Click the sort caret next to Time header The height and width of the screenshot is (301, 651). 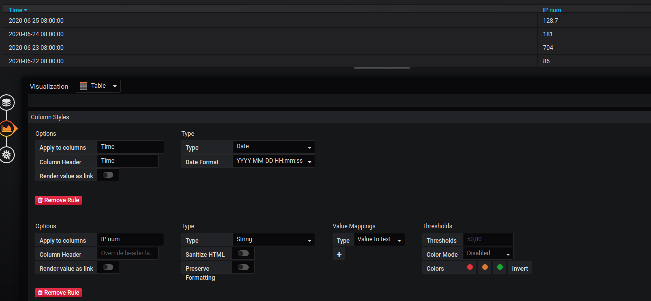tap(25, 9)
